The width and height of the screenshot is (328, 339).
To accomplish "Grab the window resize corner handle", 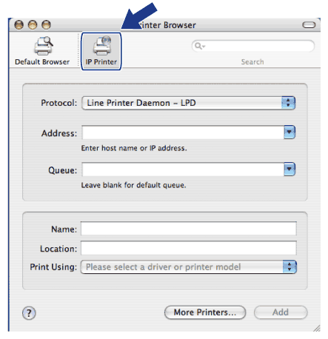I will 317,328.
